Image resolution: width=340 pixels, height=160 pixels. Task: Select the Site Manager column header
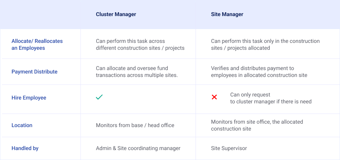227,15
